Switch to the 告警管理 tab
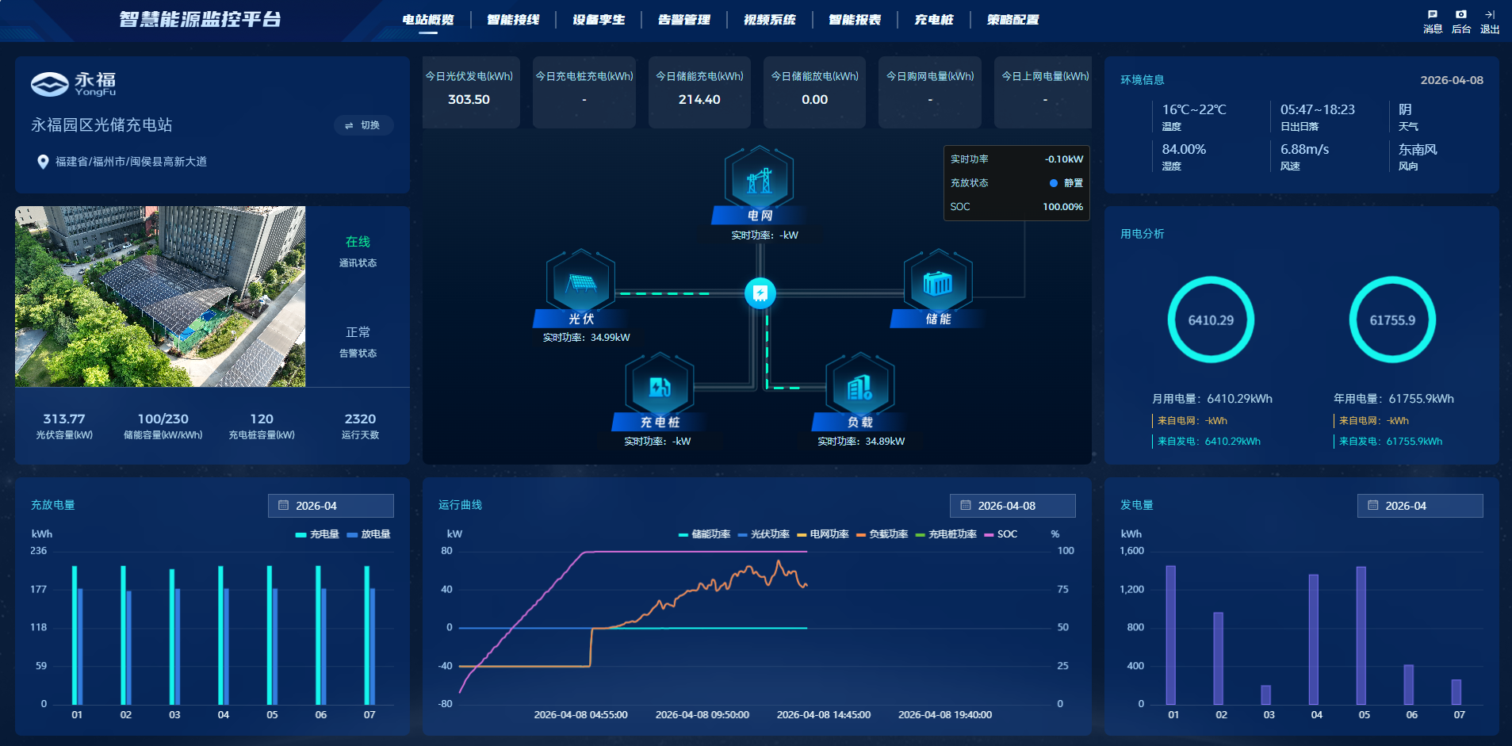The width and height of the screenshot is (1512, 746). tap(683, 20)
